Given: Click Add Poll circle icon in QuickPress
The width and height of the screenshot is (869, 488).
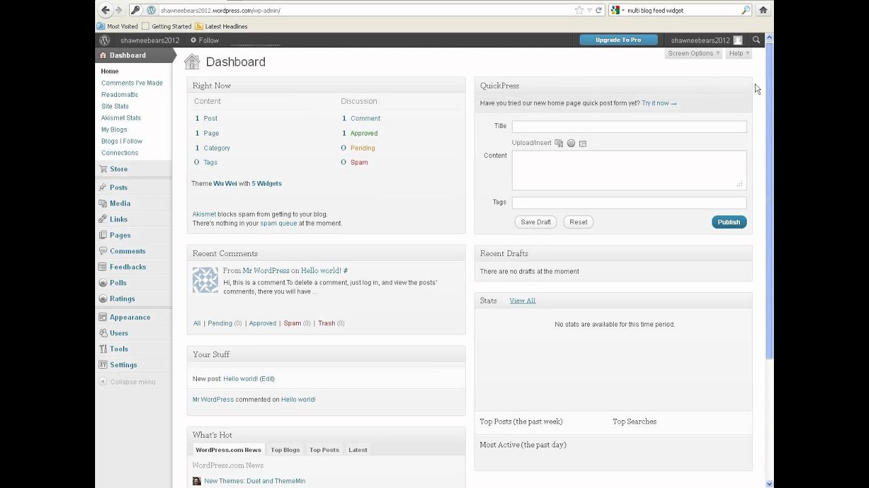Looking at the screenshot, I should click(x=571, y=143).
